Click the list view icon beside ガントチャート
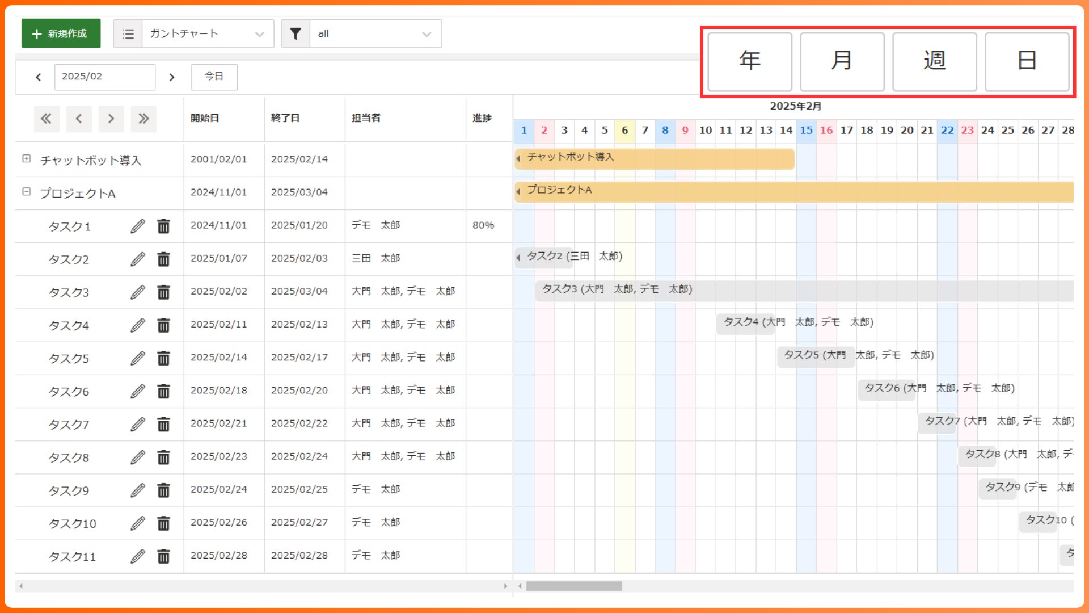1089x613 pixels. pos(128,34)
